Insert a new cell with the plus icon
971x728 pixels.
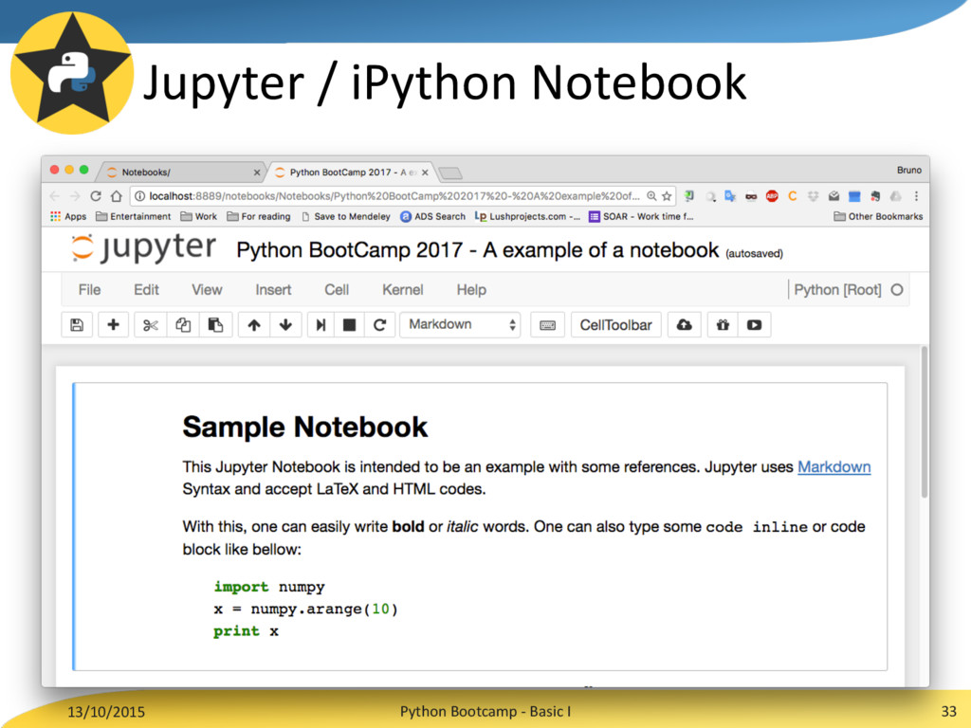(x=114, y=325)
